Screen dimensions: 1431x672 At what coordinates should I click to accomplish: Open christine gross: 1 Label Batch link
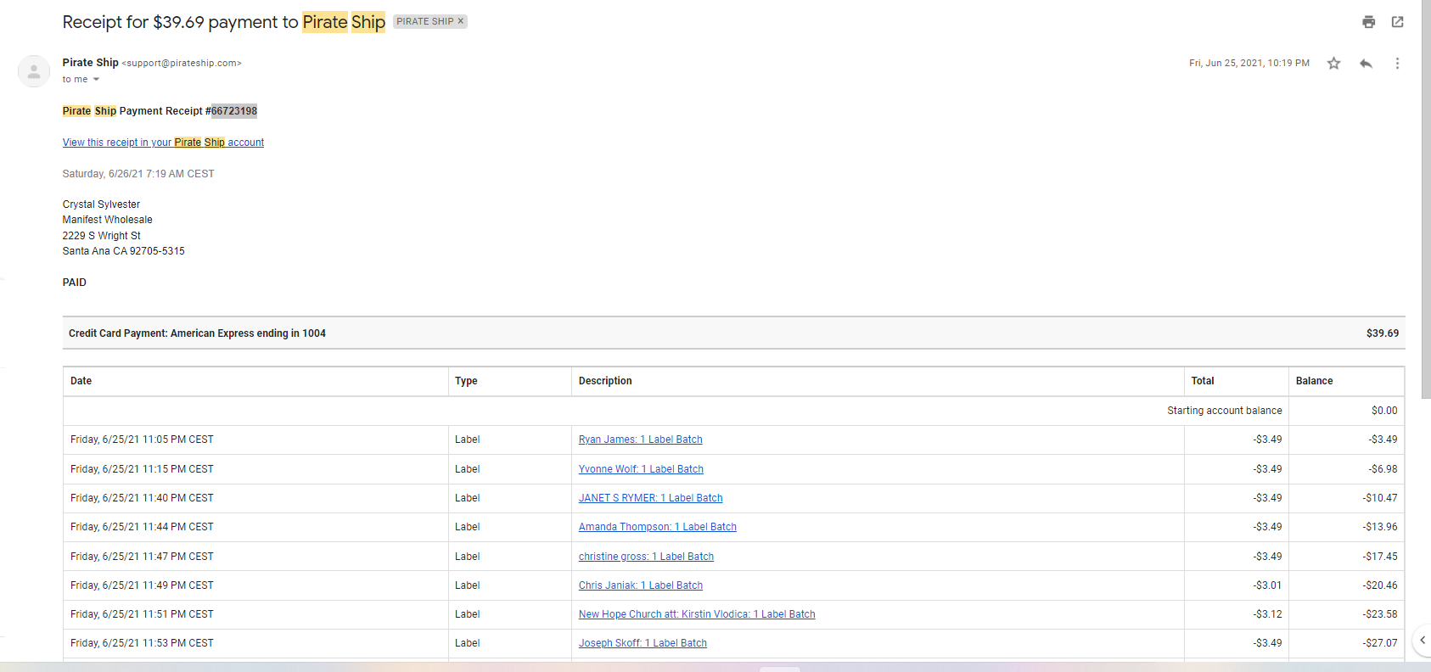[646, 557]
